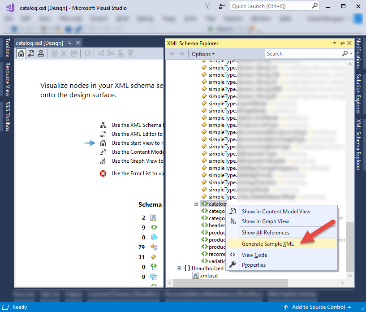
Task: Toggle the pin on the catalog.xsd document tab
Action: [x=69, y=42]
